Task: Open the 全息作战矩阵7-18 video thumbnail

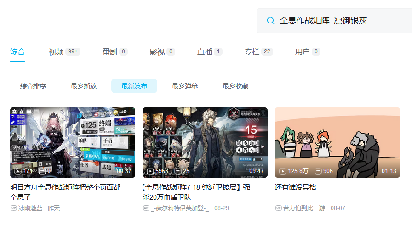Action: coord(205,142)
